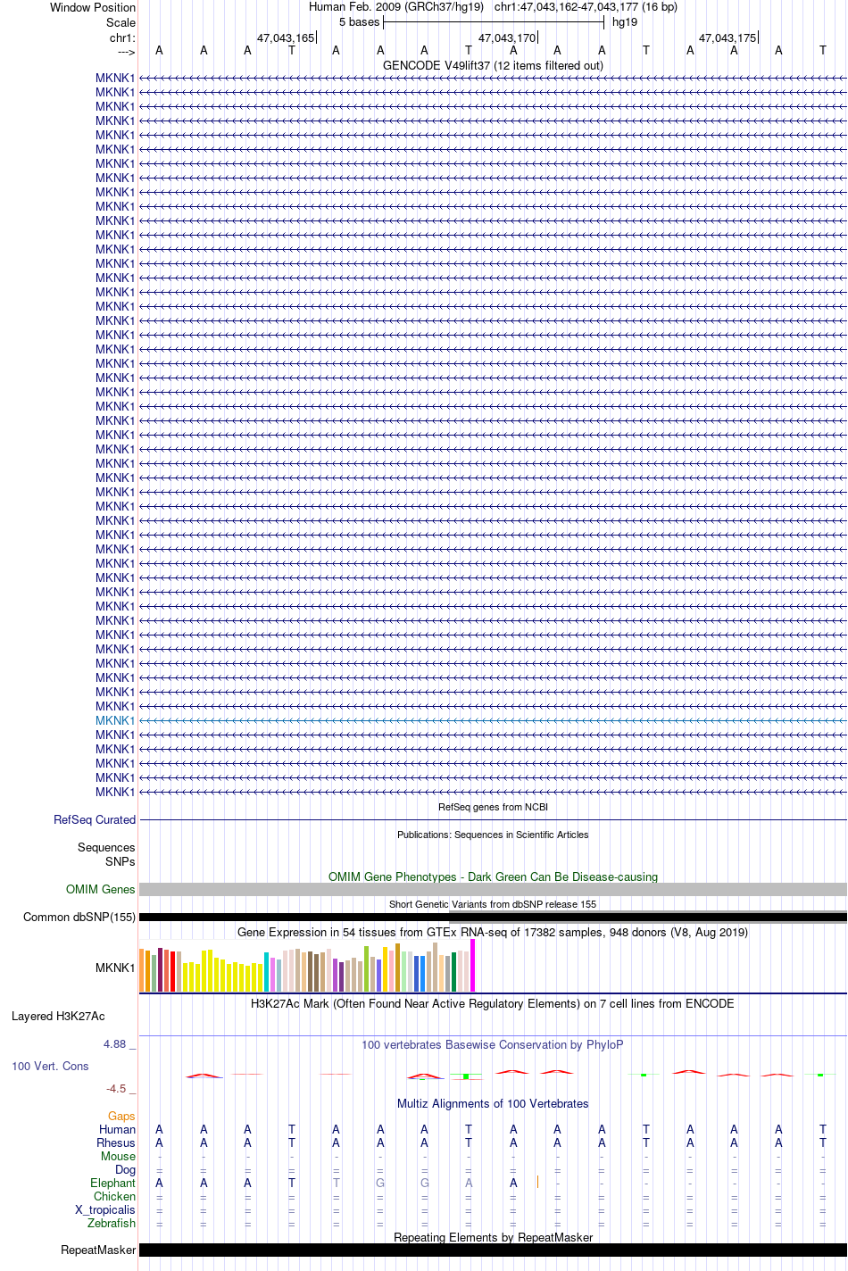Click the light-blue highlighted MKNK1 transcript label
848x1271 pixels.
coord(115,720)
